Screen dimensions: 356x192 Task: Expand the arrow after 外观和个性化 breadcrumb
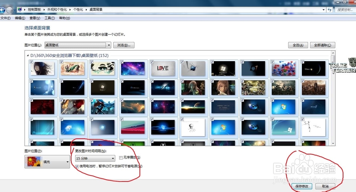tap(70, 10)
